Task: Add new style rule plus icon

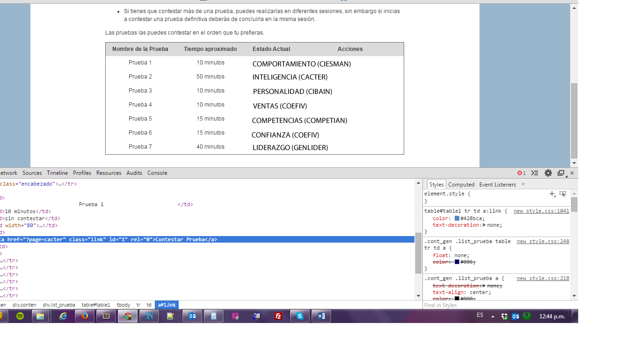Action: tap(552, 194)
